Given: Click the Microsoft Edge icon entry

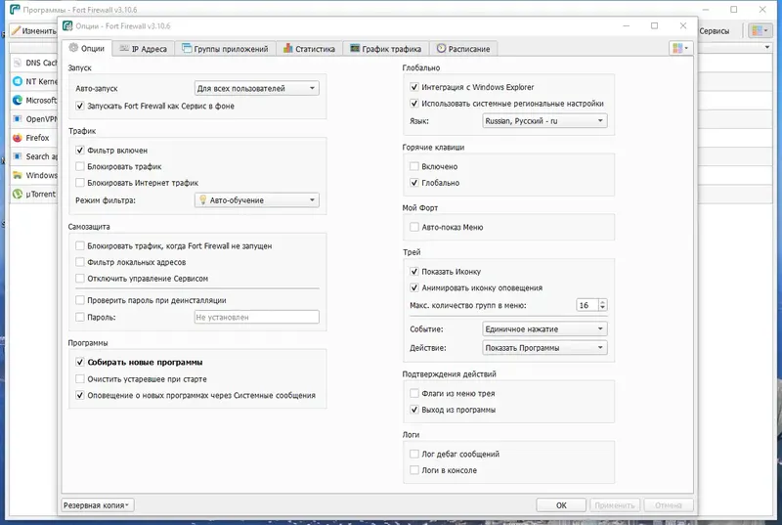Looking at the screenshot, I should coord(18,101).
